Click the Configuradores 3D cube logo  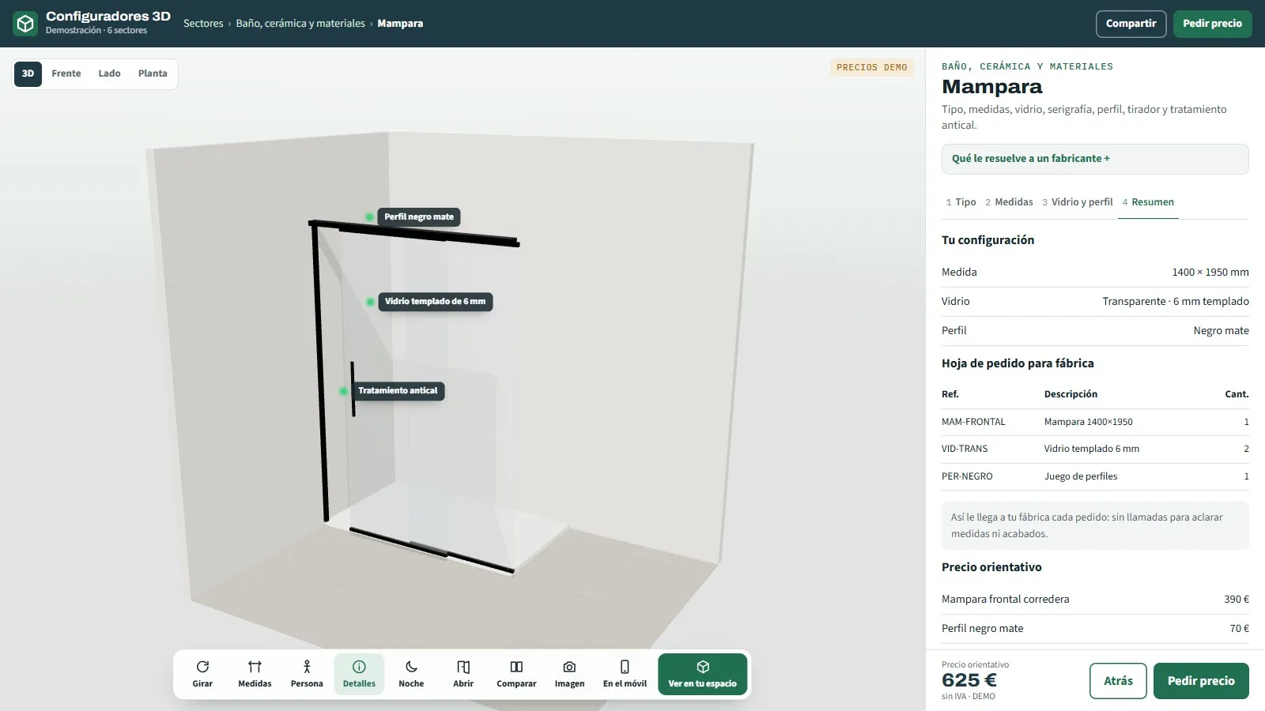[25, 24]
